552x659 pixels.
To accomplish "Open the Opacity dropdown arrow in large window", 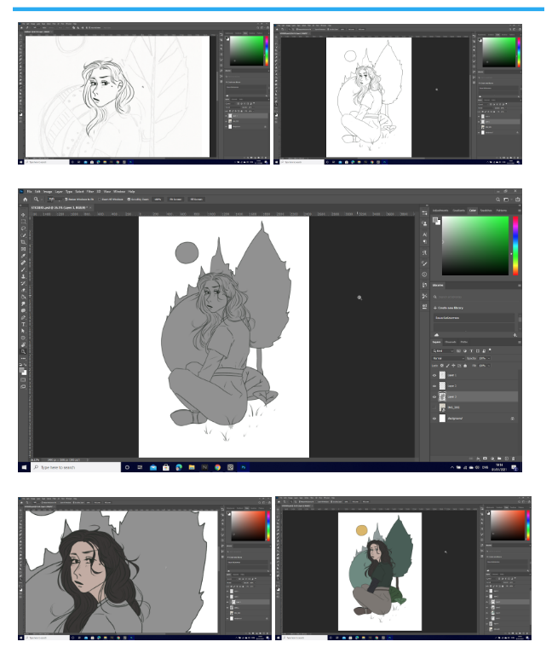I will pyautogui.click(x=489, y=358).
